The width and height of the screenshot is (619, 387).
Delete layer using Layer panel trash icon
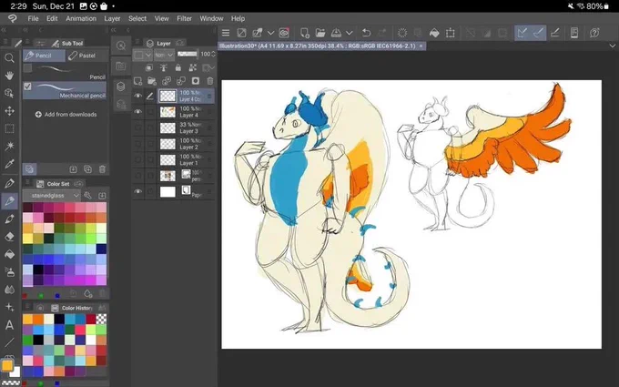tap(210, 81)
